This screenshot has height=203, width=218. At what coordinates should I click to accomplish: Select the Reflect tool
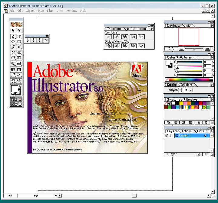click(x=13, y=58)
